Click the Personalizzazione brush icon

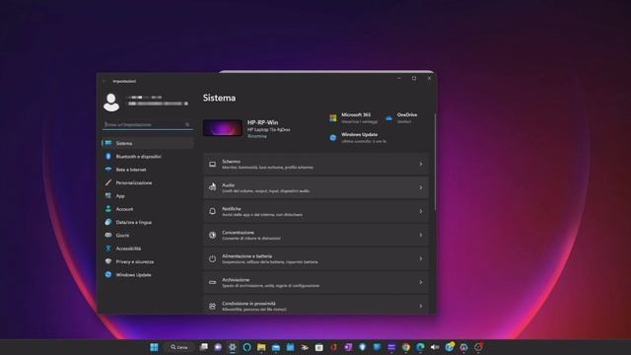108,182
